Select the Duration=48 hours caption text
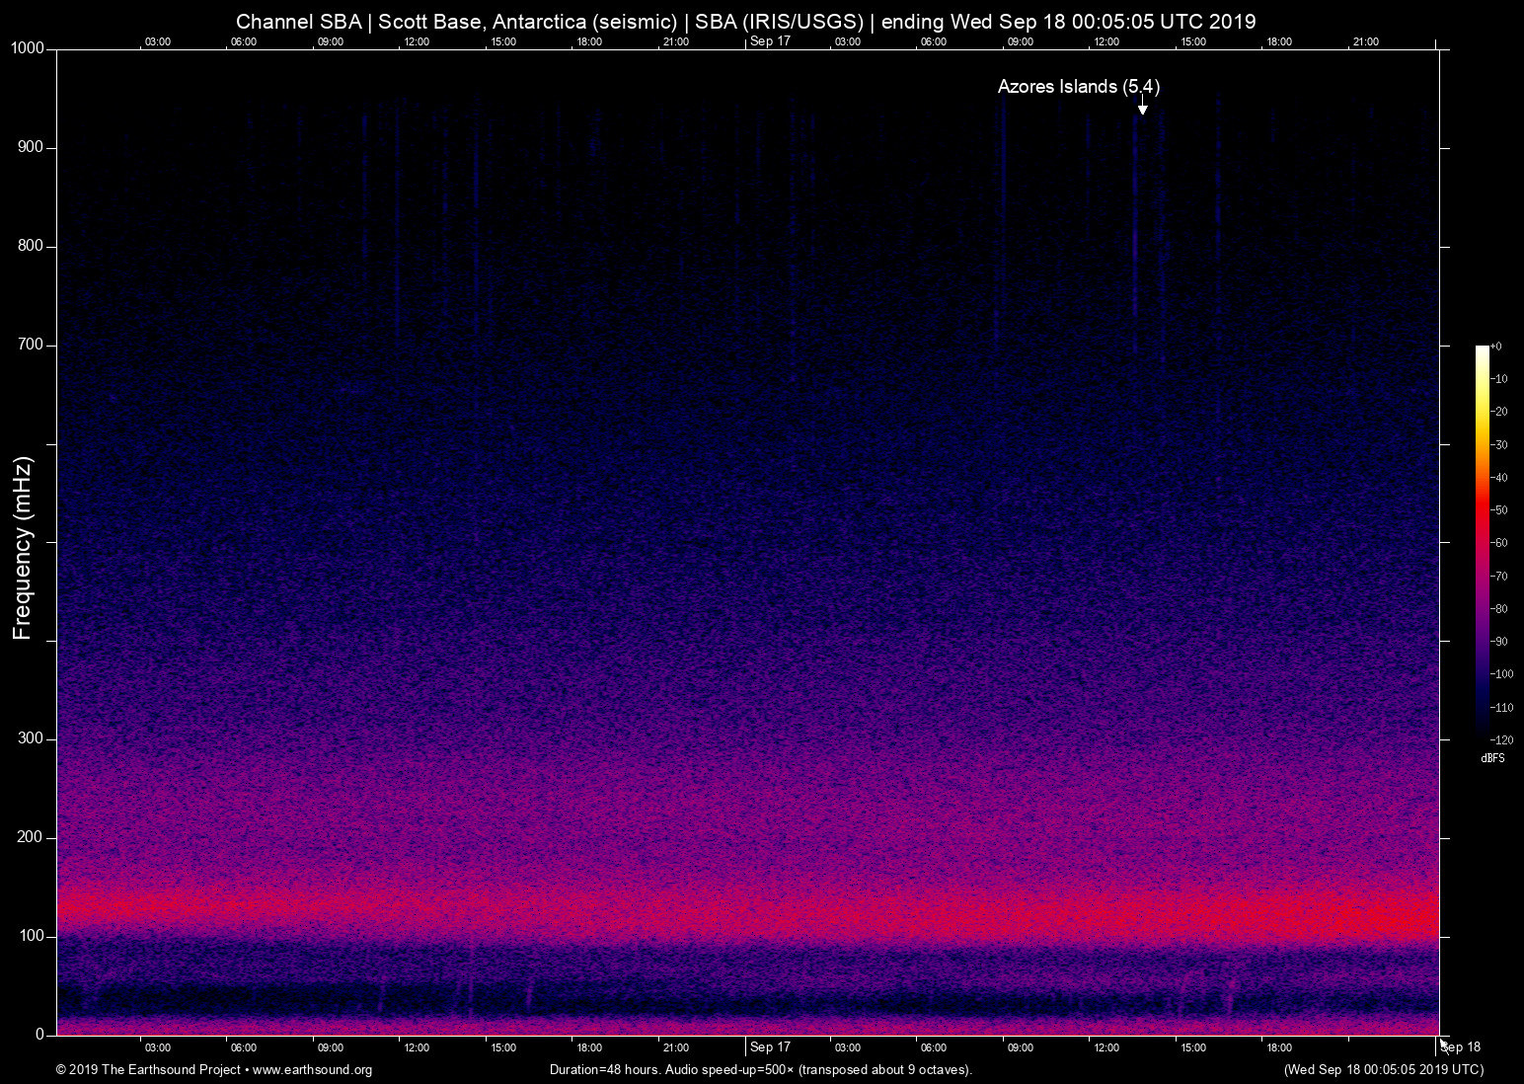The image size is (1524, 1084). tap(760, 1070)
